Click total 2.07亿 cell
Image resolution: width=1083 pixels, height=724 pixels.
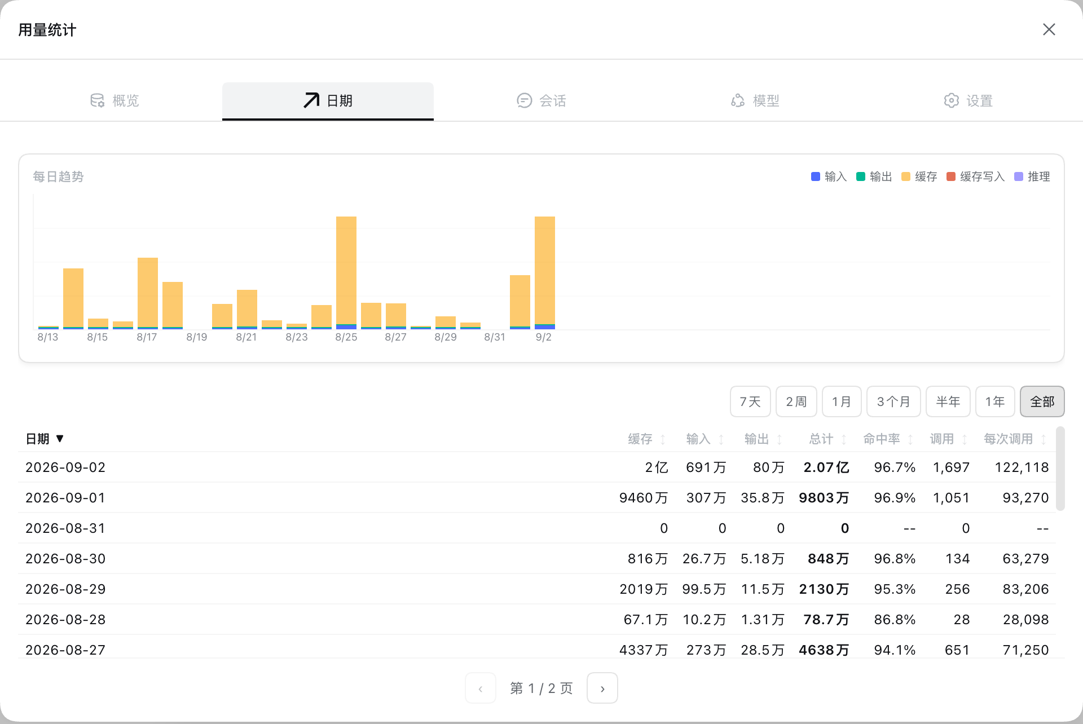pyautogui.click(x=826, y=467)
